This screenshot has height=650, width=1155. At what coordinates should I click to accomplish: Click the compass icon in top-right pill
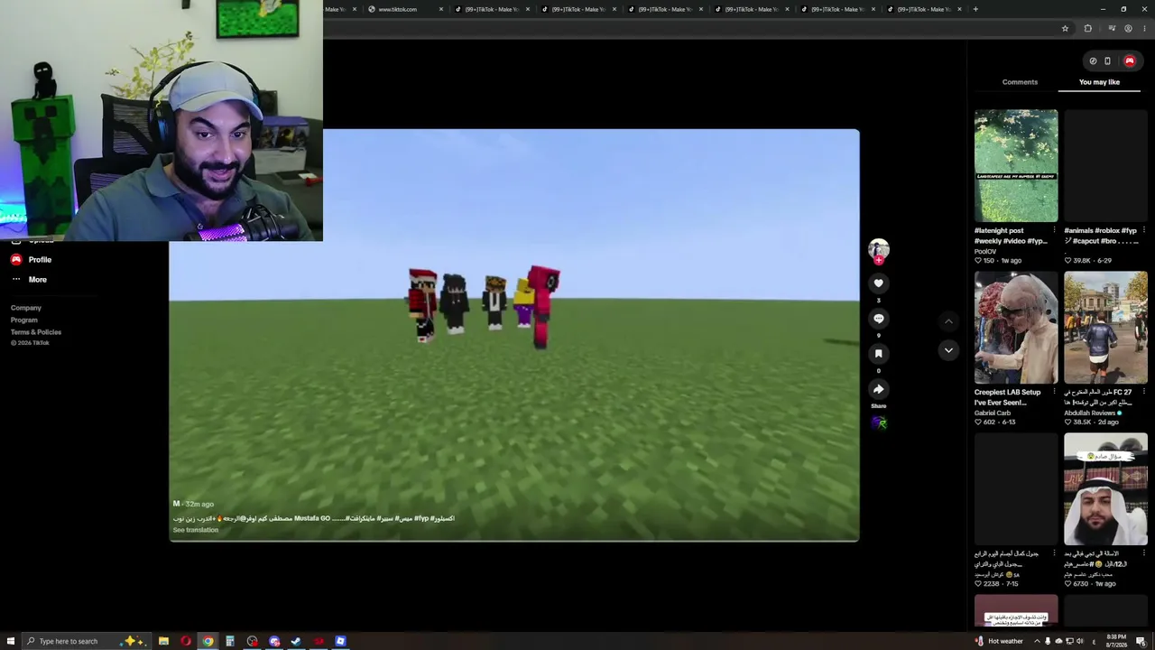click(1093, 61)
